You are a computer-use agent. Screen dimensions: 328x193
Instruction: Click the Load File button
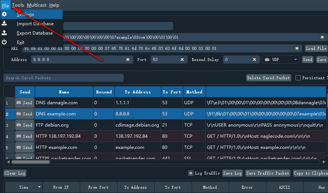[x=316, y=48]
